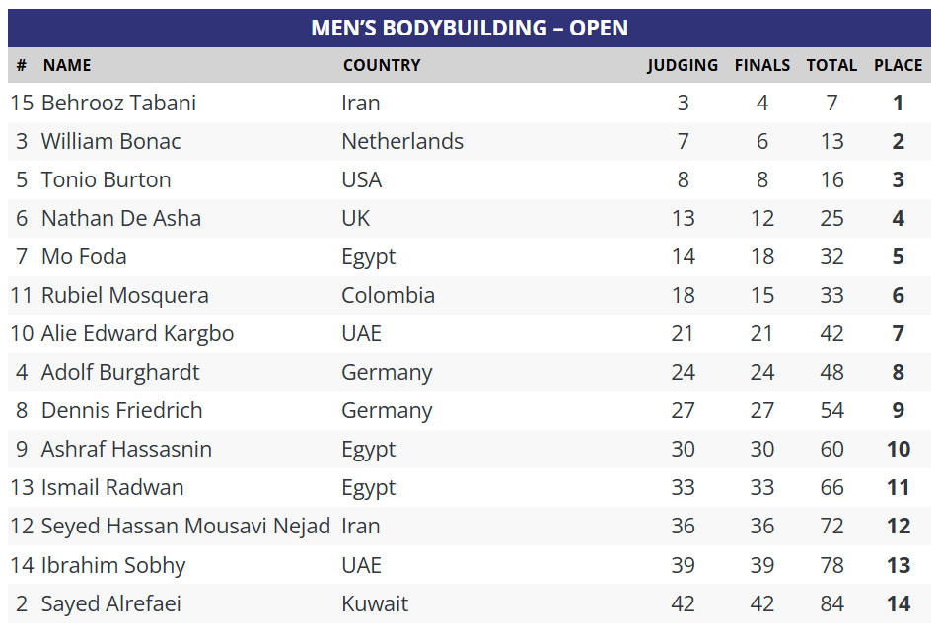Click Adolf Burghardt's total score 48

[x=831, y=373]
